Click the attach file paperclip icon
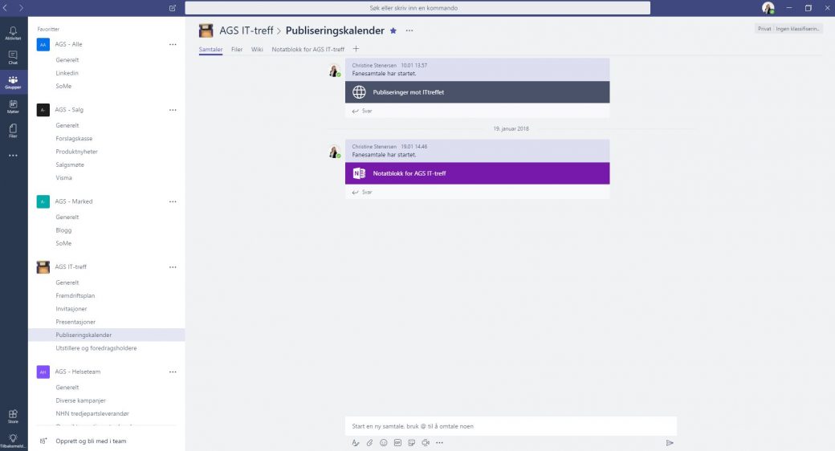This screenshot has width=835, height=451. point(369,442)
